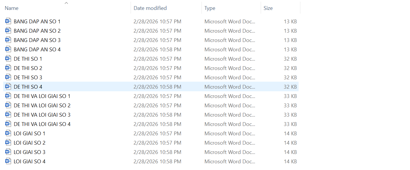This screenshot has width=410, height=170.
Task: Click Word icon next to DE THI SO 1
Action: 8,59
